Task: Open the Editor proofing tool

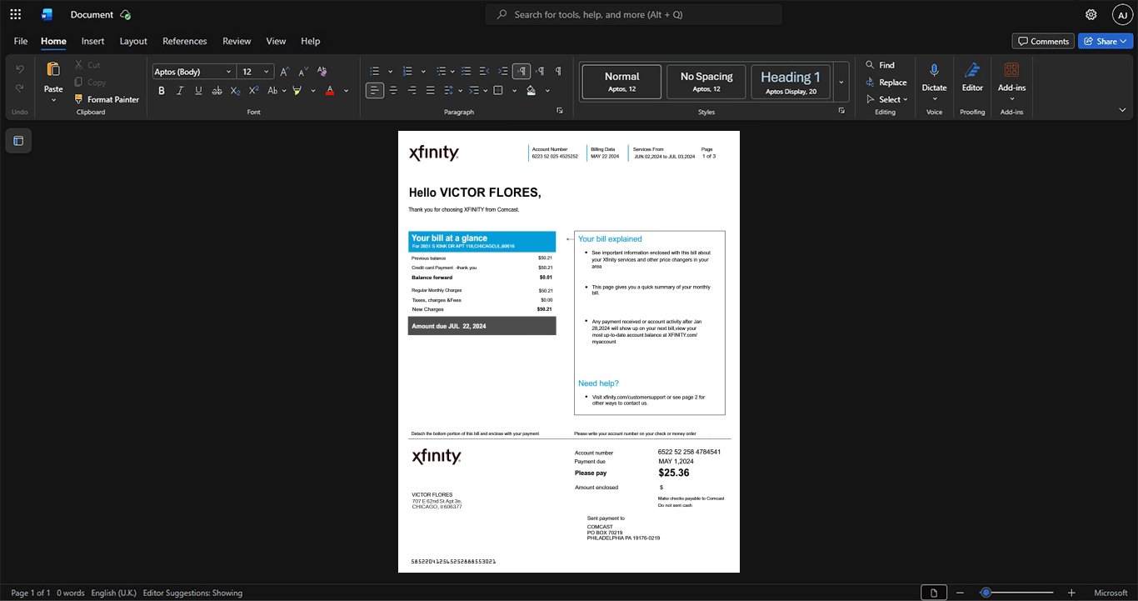Action: 972,78
